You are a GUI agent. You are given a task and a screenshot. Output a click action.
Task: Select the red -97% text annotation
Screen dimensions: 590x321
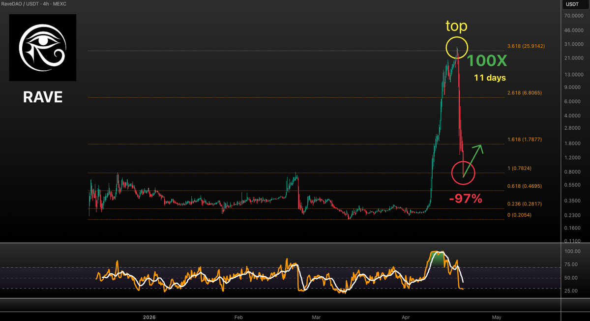point(465,199)
